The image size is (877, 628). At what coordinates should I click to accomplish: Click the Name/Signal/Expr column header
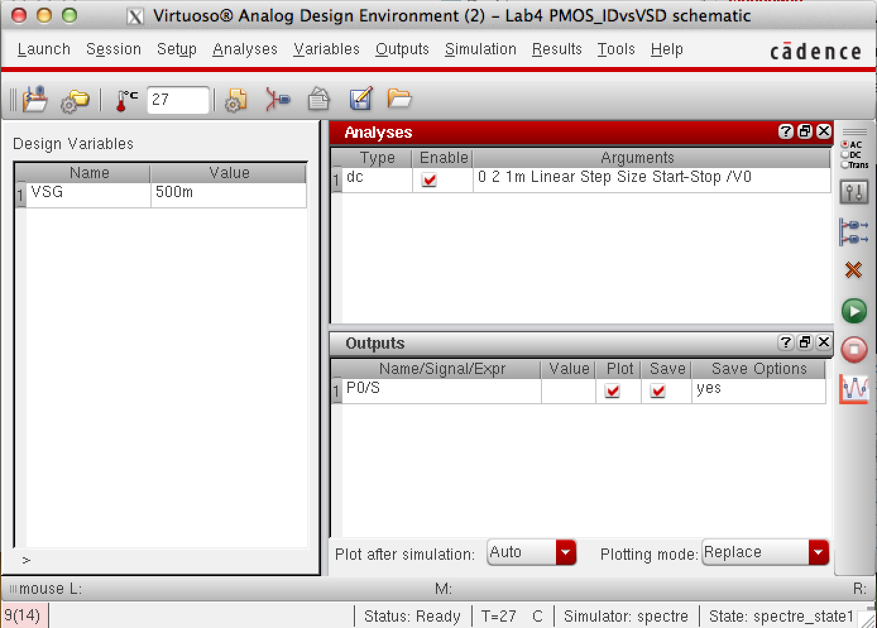[x=442, y=369]
